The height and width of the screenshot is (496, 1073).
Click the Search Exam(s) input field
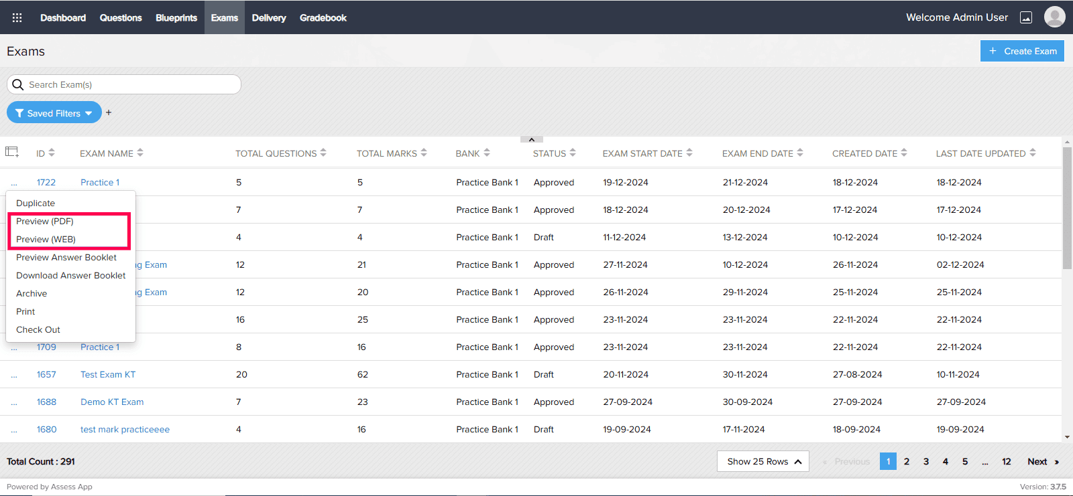[131, 84]
